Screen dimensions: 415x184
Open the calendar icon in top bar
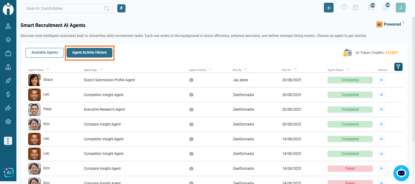[355, 8]
